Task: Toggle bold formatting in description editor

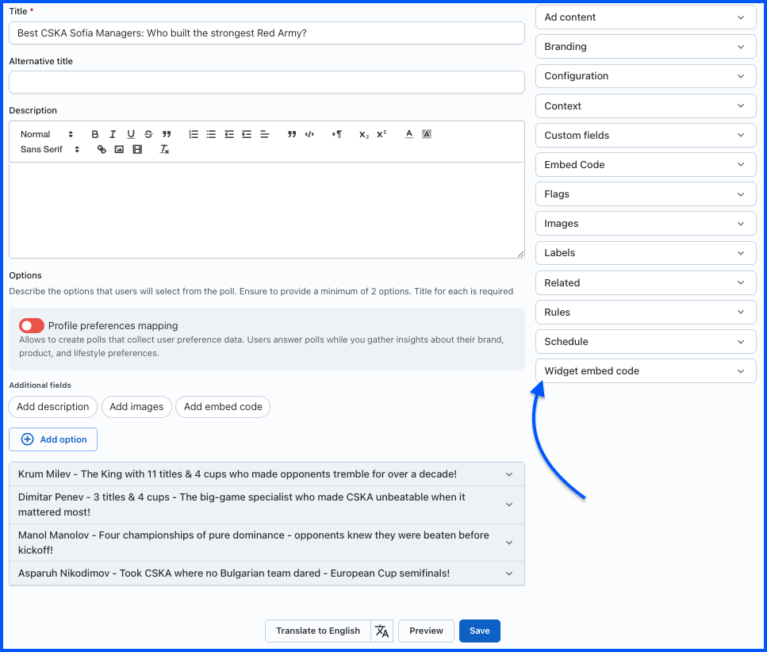Action: pos(95,135)
